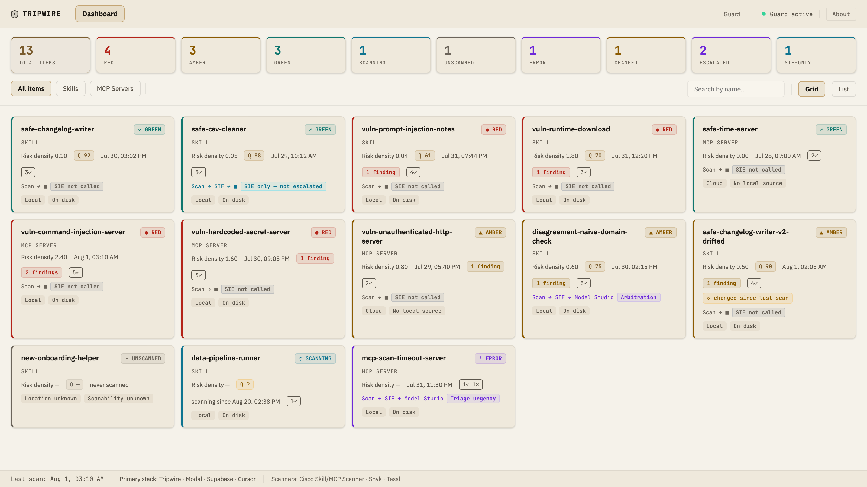Expand the 3 checks badge on vuln-runtime-download
This screenshot has width=867, height=487.
(x=584, y=172)
